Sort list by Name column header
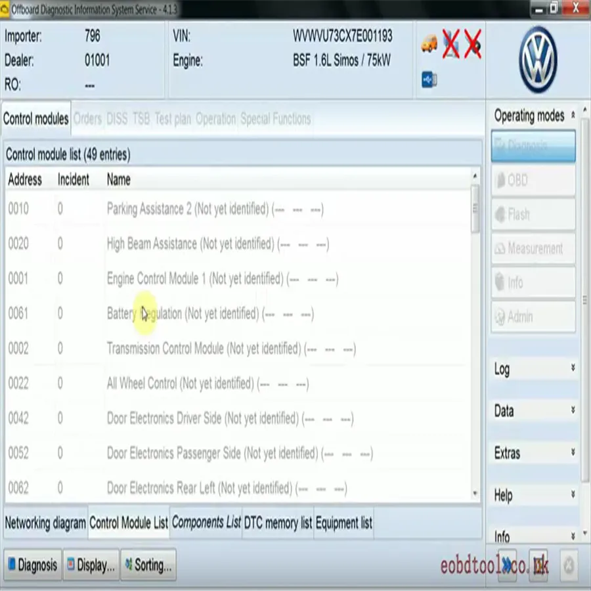This screenshot has width=591, height=591. pyautogui.click(x=119, y=179)
